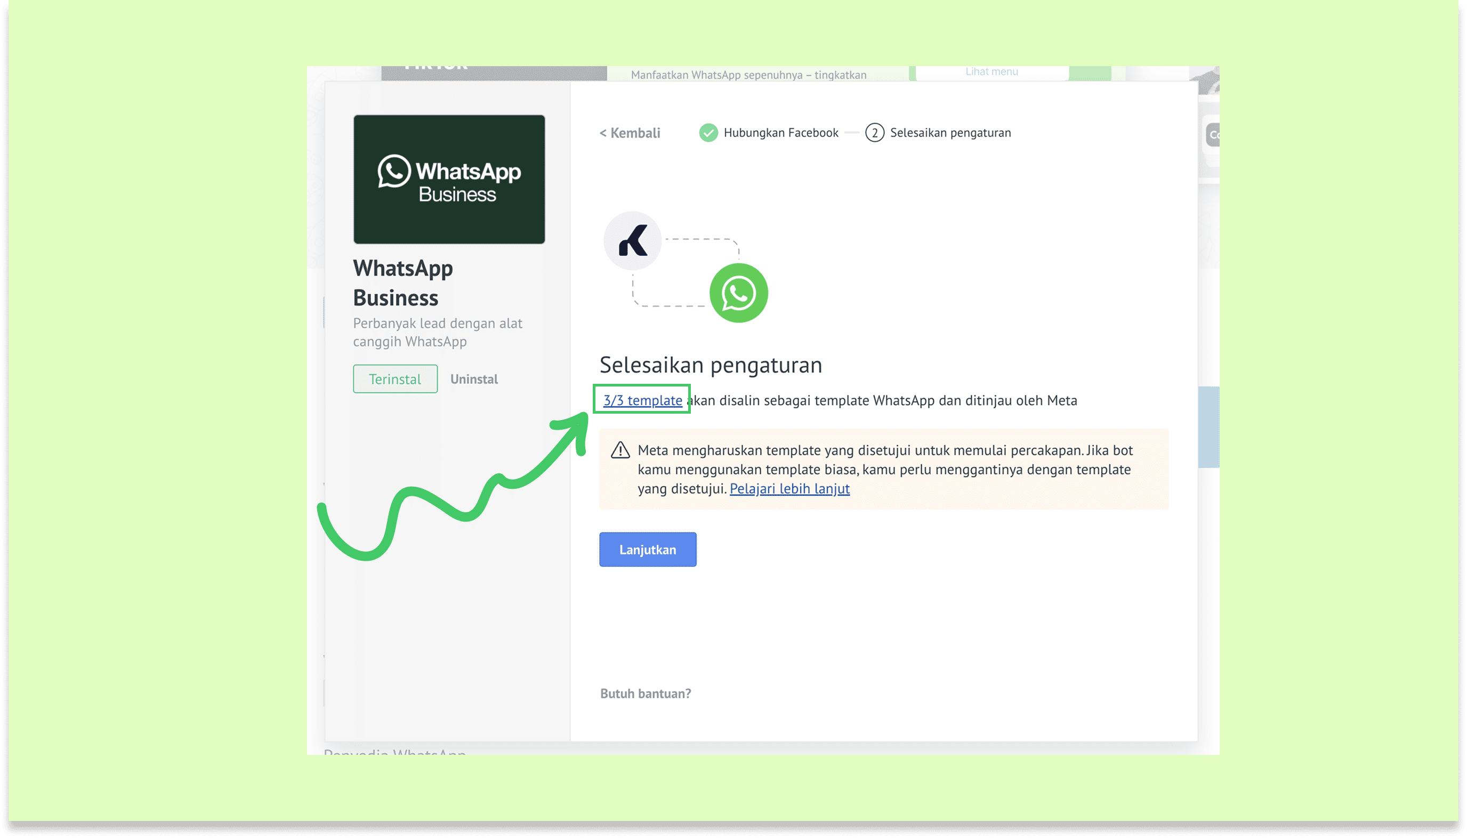Viewport: 1467px width, 838px height.
Task: Open the Butuh bantuan? help link
Action: pos(645,694)
